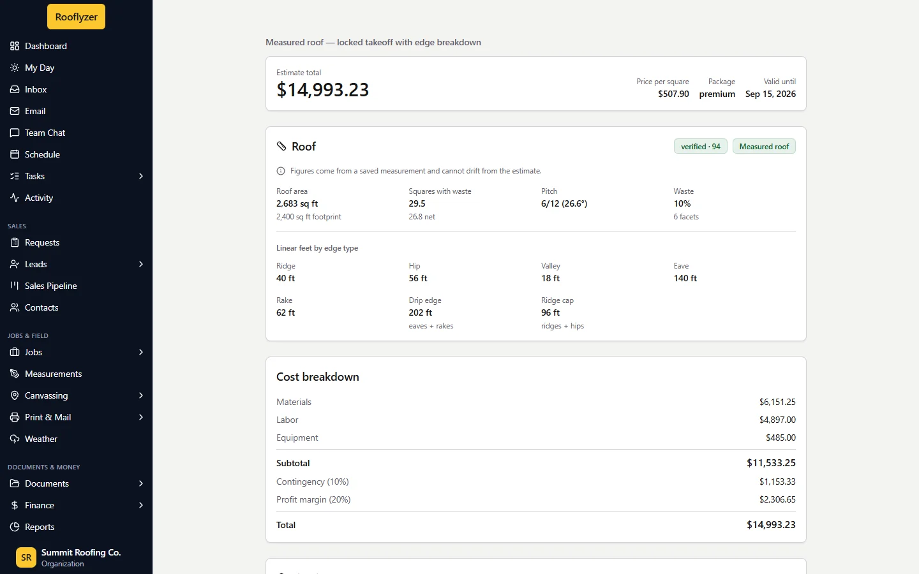Click the Inbox tray icon
The width and height of the screenshot is (919, 574).
(x=15, y=89)
